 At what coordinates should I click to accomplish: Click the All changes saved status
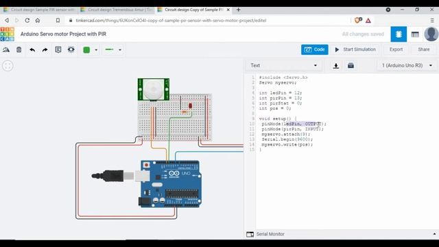tap(363, 34)
